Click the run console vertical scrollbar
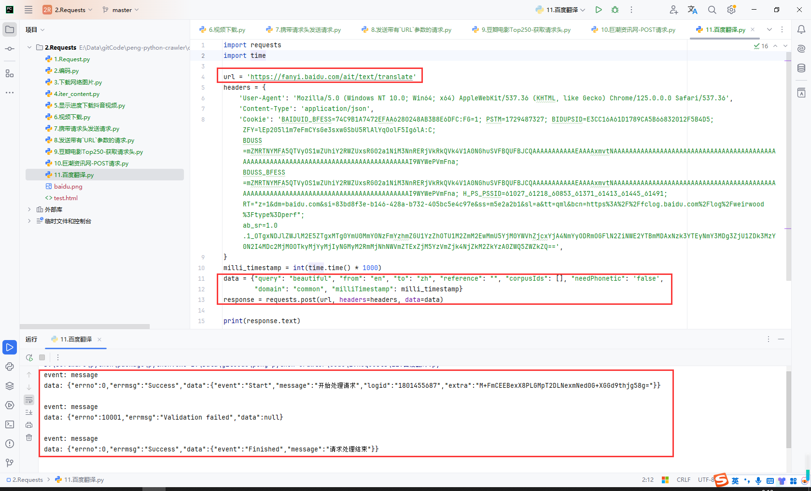Viewport: 811px width, 491px height. (x=788, y=409)
